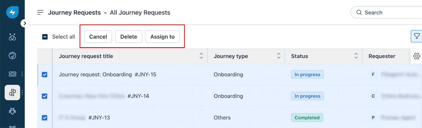Open the tickets icon in sidebar
The height and width of the screenshot is (128, 422).
(x=12, y=74)
